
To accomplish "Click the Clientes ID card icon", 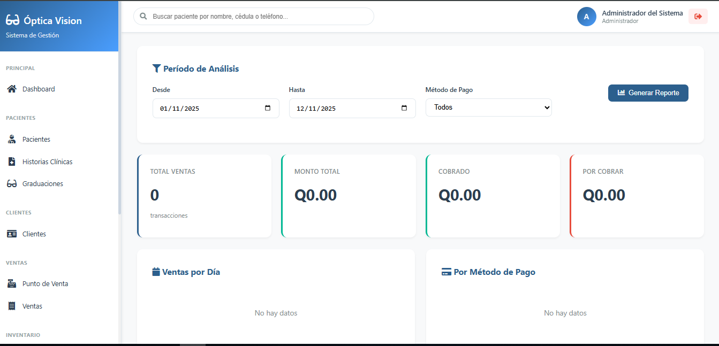I will pyautogui.click(x=12, y=234).
